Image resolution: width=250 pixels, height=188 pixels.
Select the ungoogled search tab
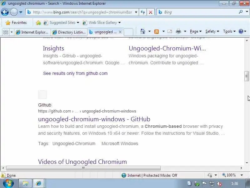pos(103,32)
